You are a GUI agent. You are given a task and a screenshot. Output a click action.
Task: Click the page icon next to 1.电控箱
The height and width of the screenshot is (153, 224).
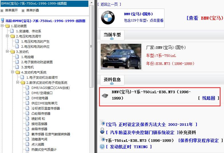(17, 57)
